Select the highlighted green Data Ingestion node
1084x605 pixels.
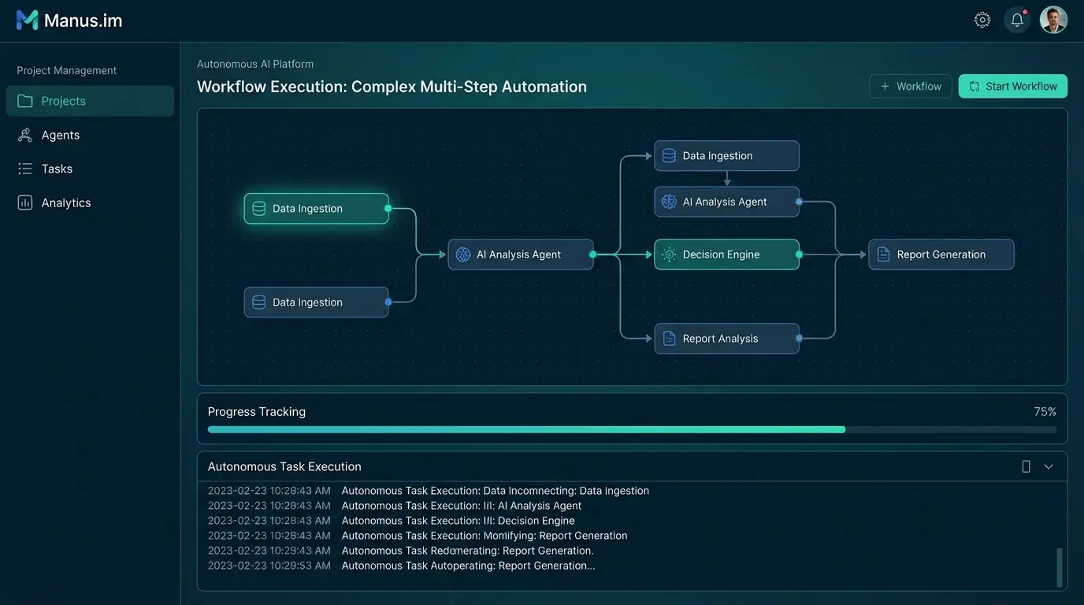(x=316, y=209)
